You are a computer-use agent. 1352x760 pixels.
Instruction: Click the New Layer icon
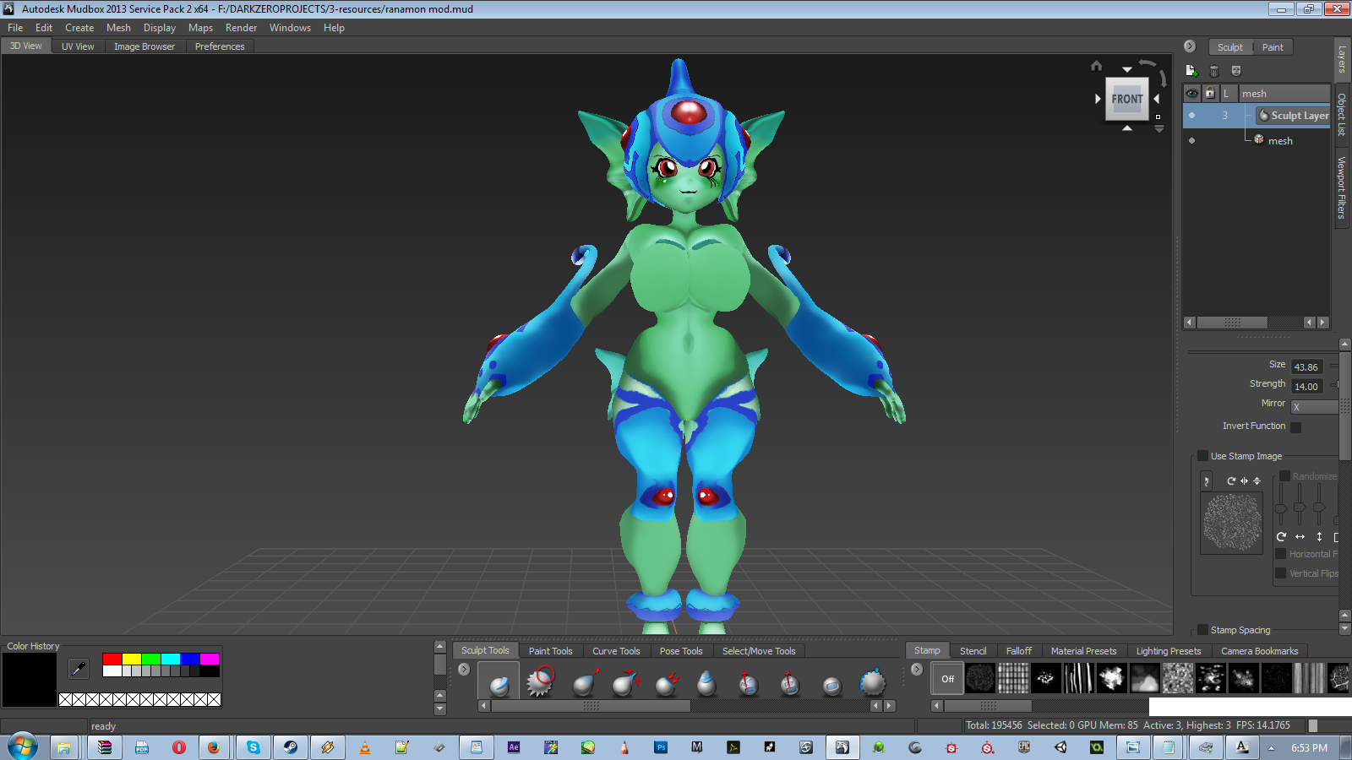pyautogui.click(x=1191, y=71)
